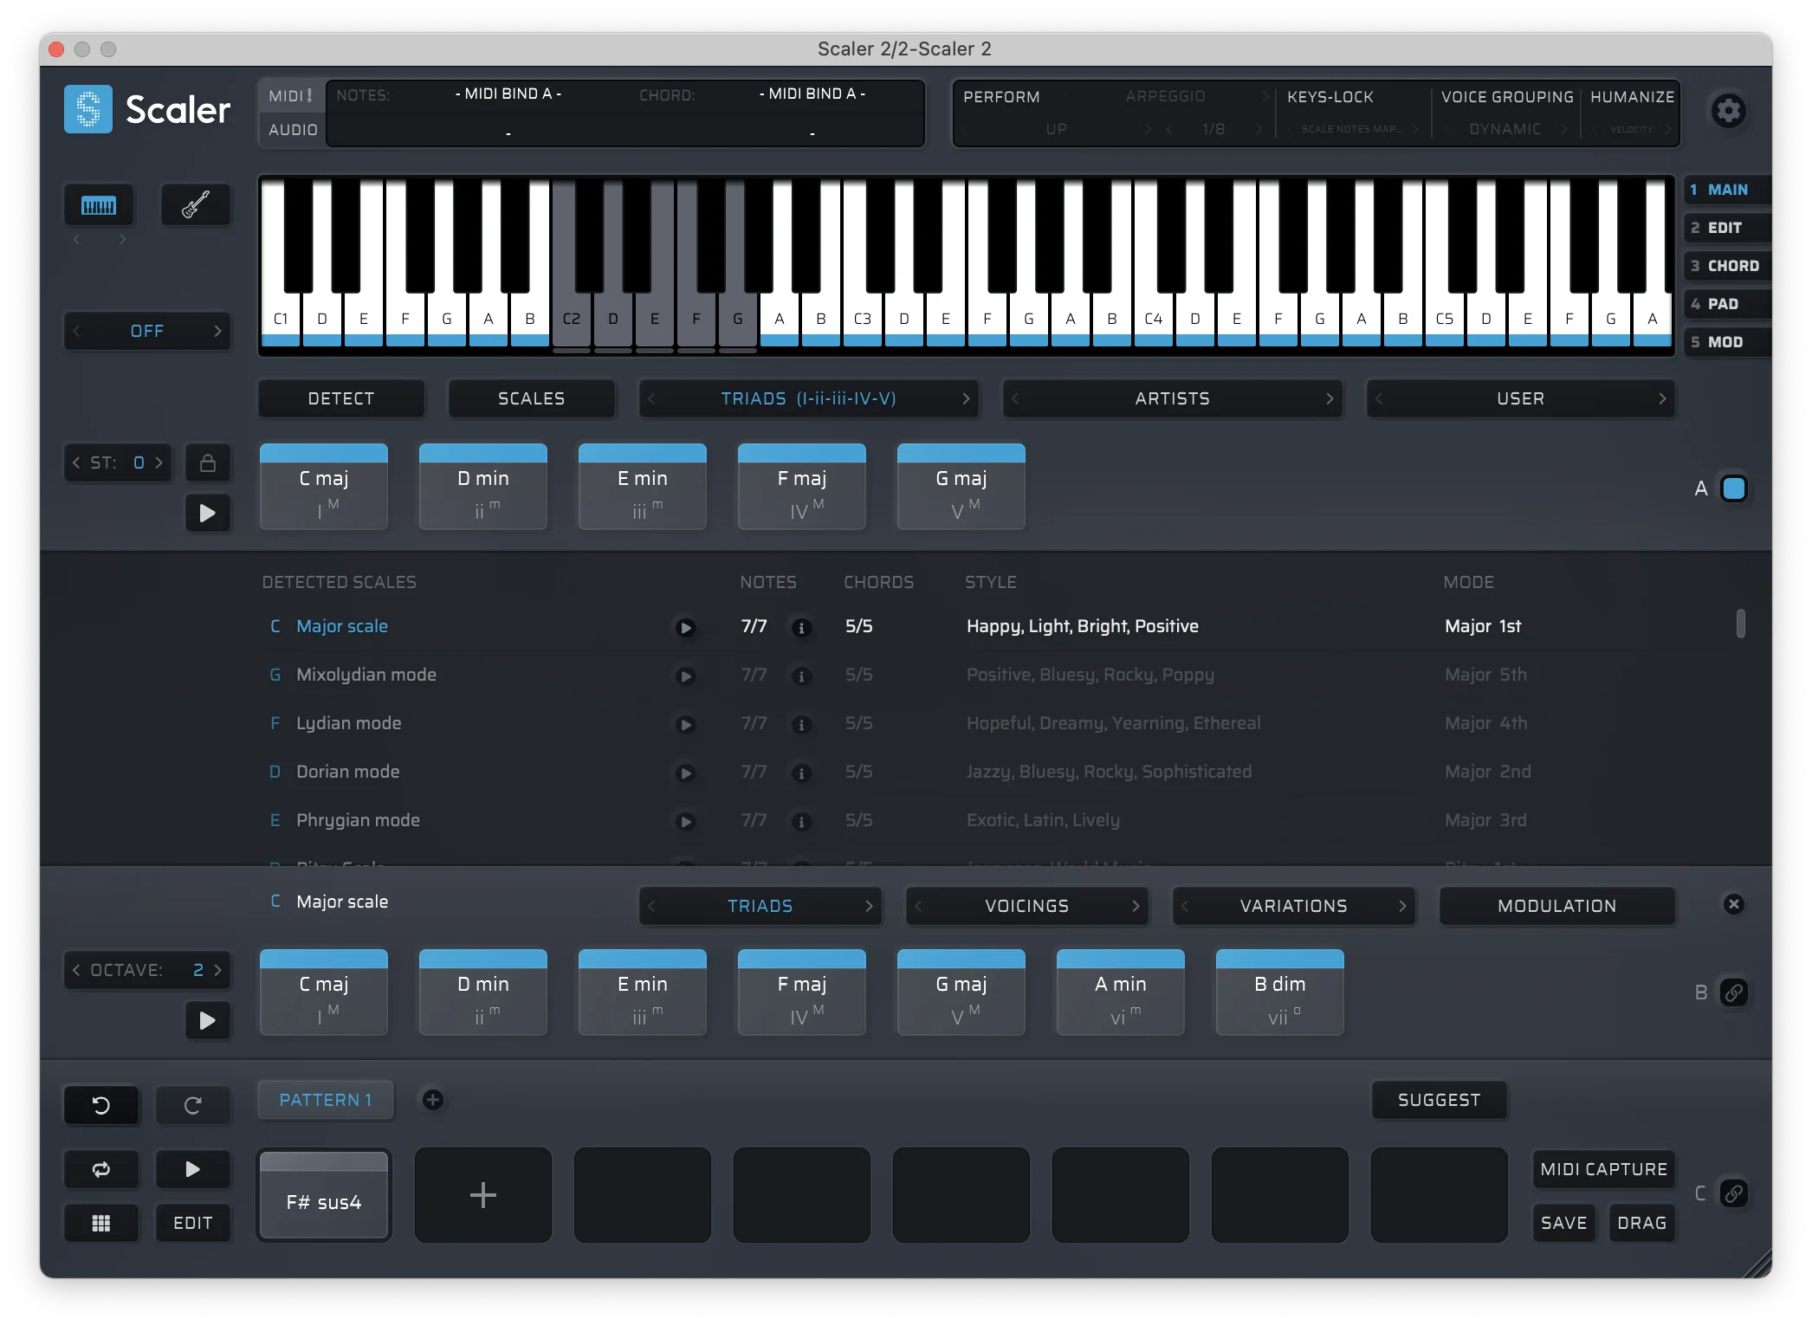Play the pattern sequence
The image size is (1812, 1325).
(x=193, y=1169)
